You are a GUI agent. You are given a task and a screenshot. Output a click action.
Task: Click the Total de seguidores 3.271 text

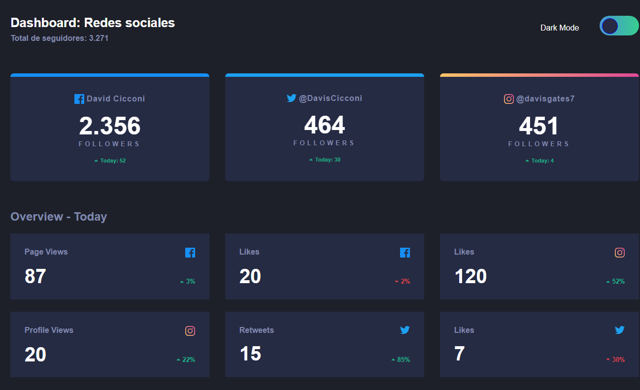point(59,38)
